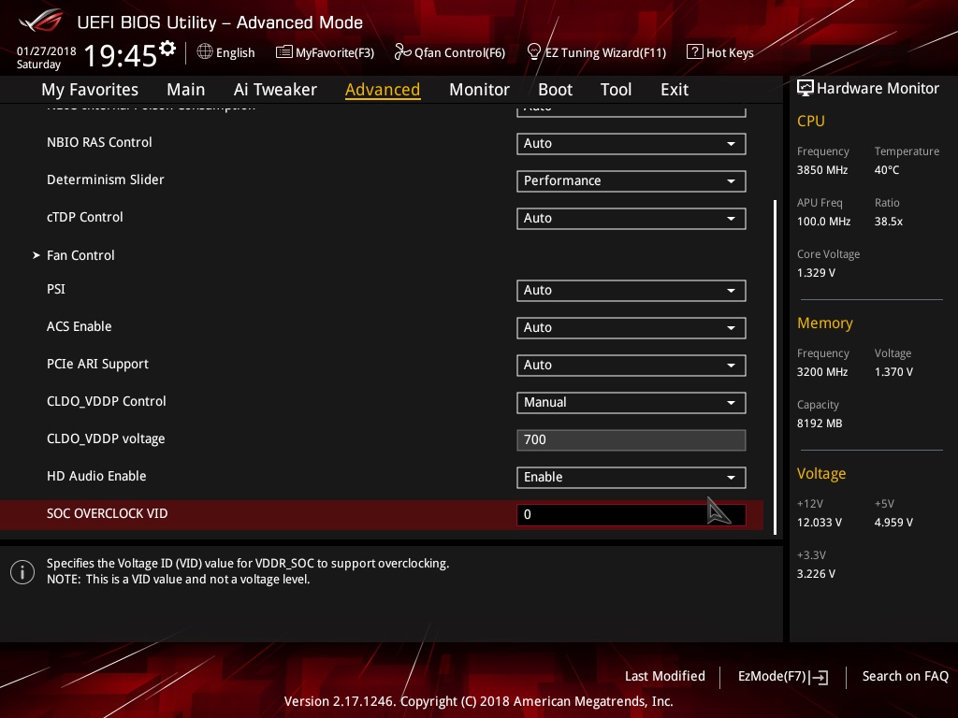958x718 pixels.
Task: Select the HD Audio Enable label
Action: [96, 476]
